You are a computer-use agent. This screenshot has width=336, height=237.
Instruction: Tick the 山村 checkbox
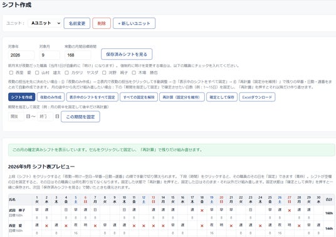(37, 73)
